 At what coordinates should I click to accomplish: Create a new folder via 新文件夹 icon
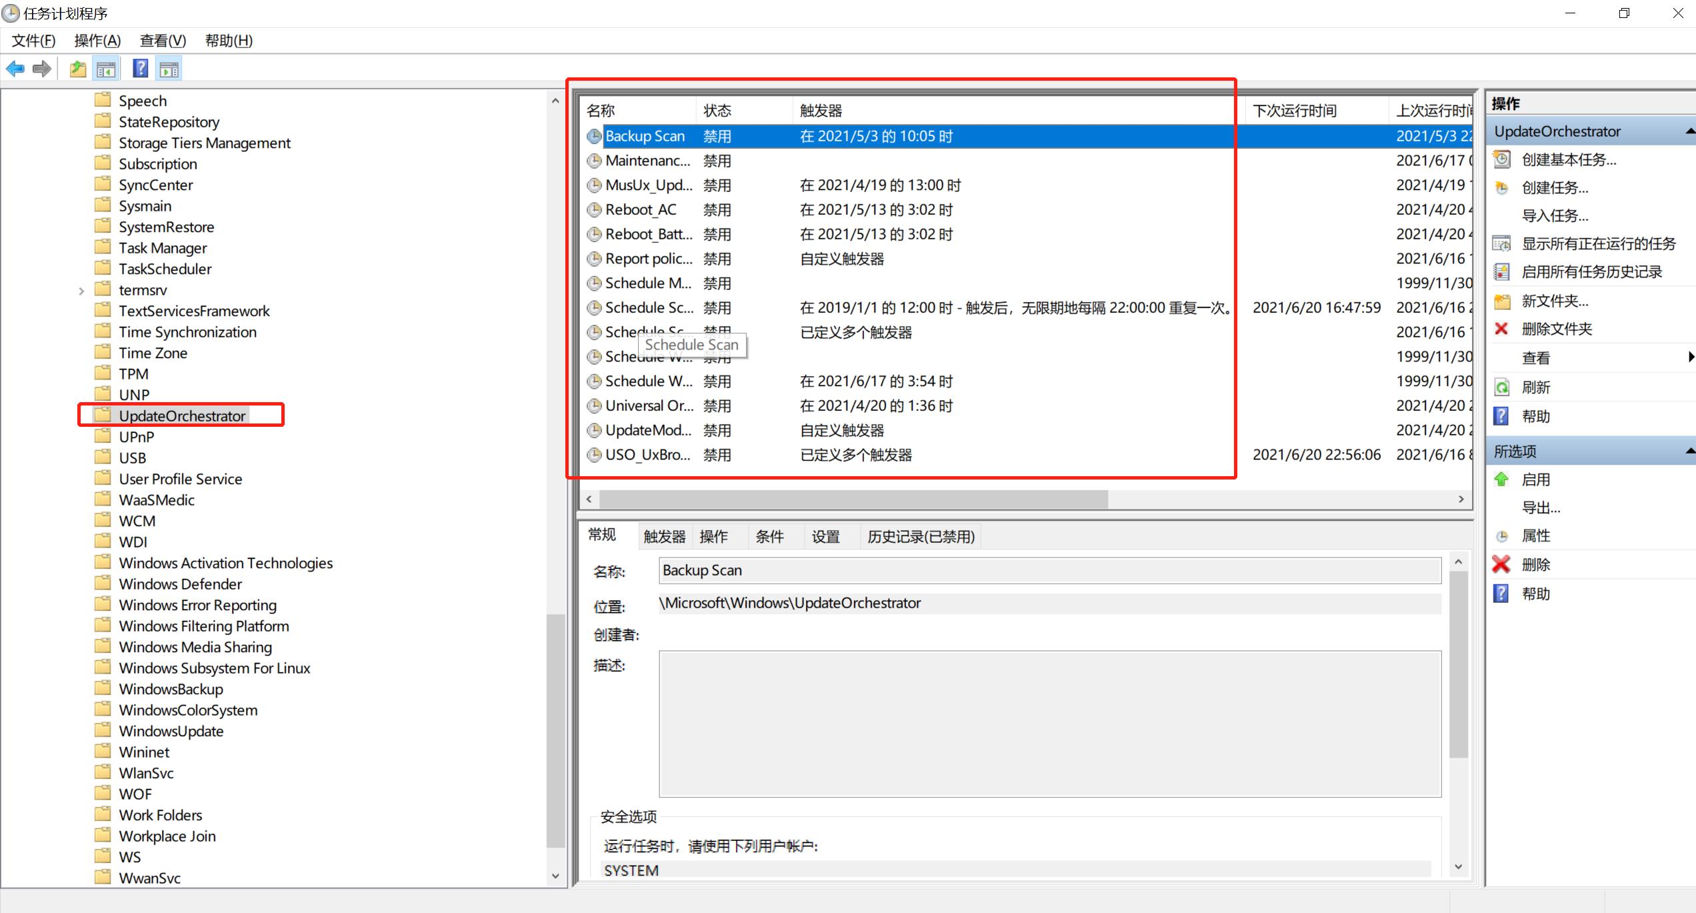tap(1502, 300)
